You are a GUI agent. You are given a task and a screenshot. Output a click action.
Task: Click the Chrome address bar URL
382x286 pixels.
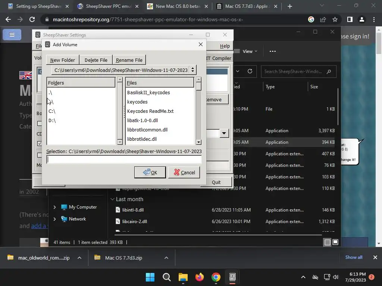tap(148, 19)
